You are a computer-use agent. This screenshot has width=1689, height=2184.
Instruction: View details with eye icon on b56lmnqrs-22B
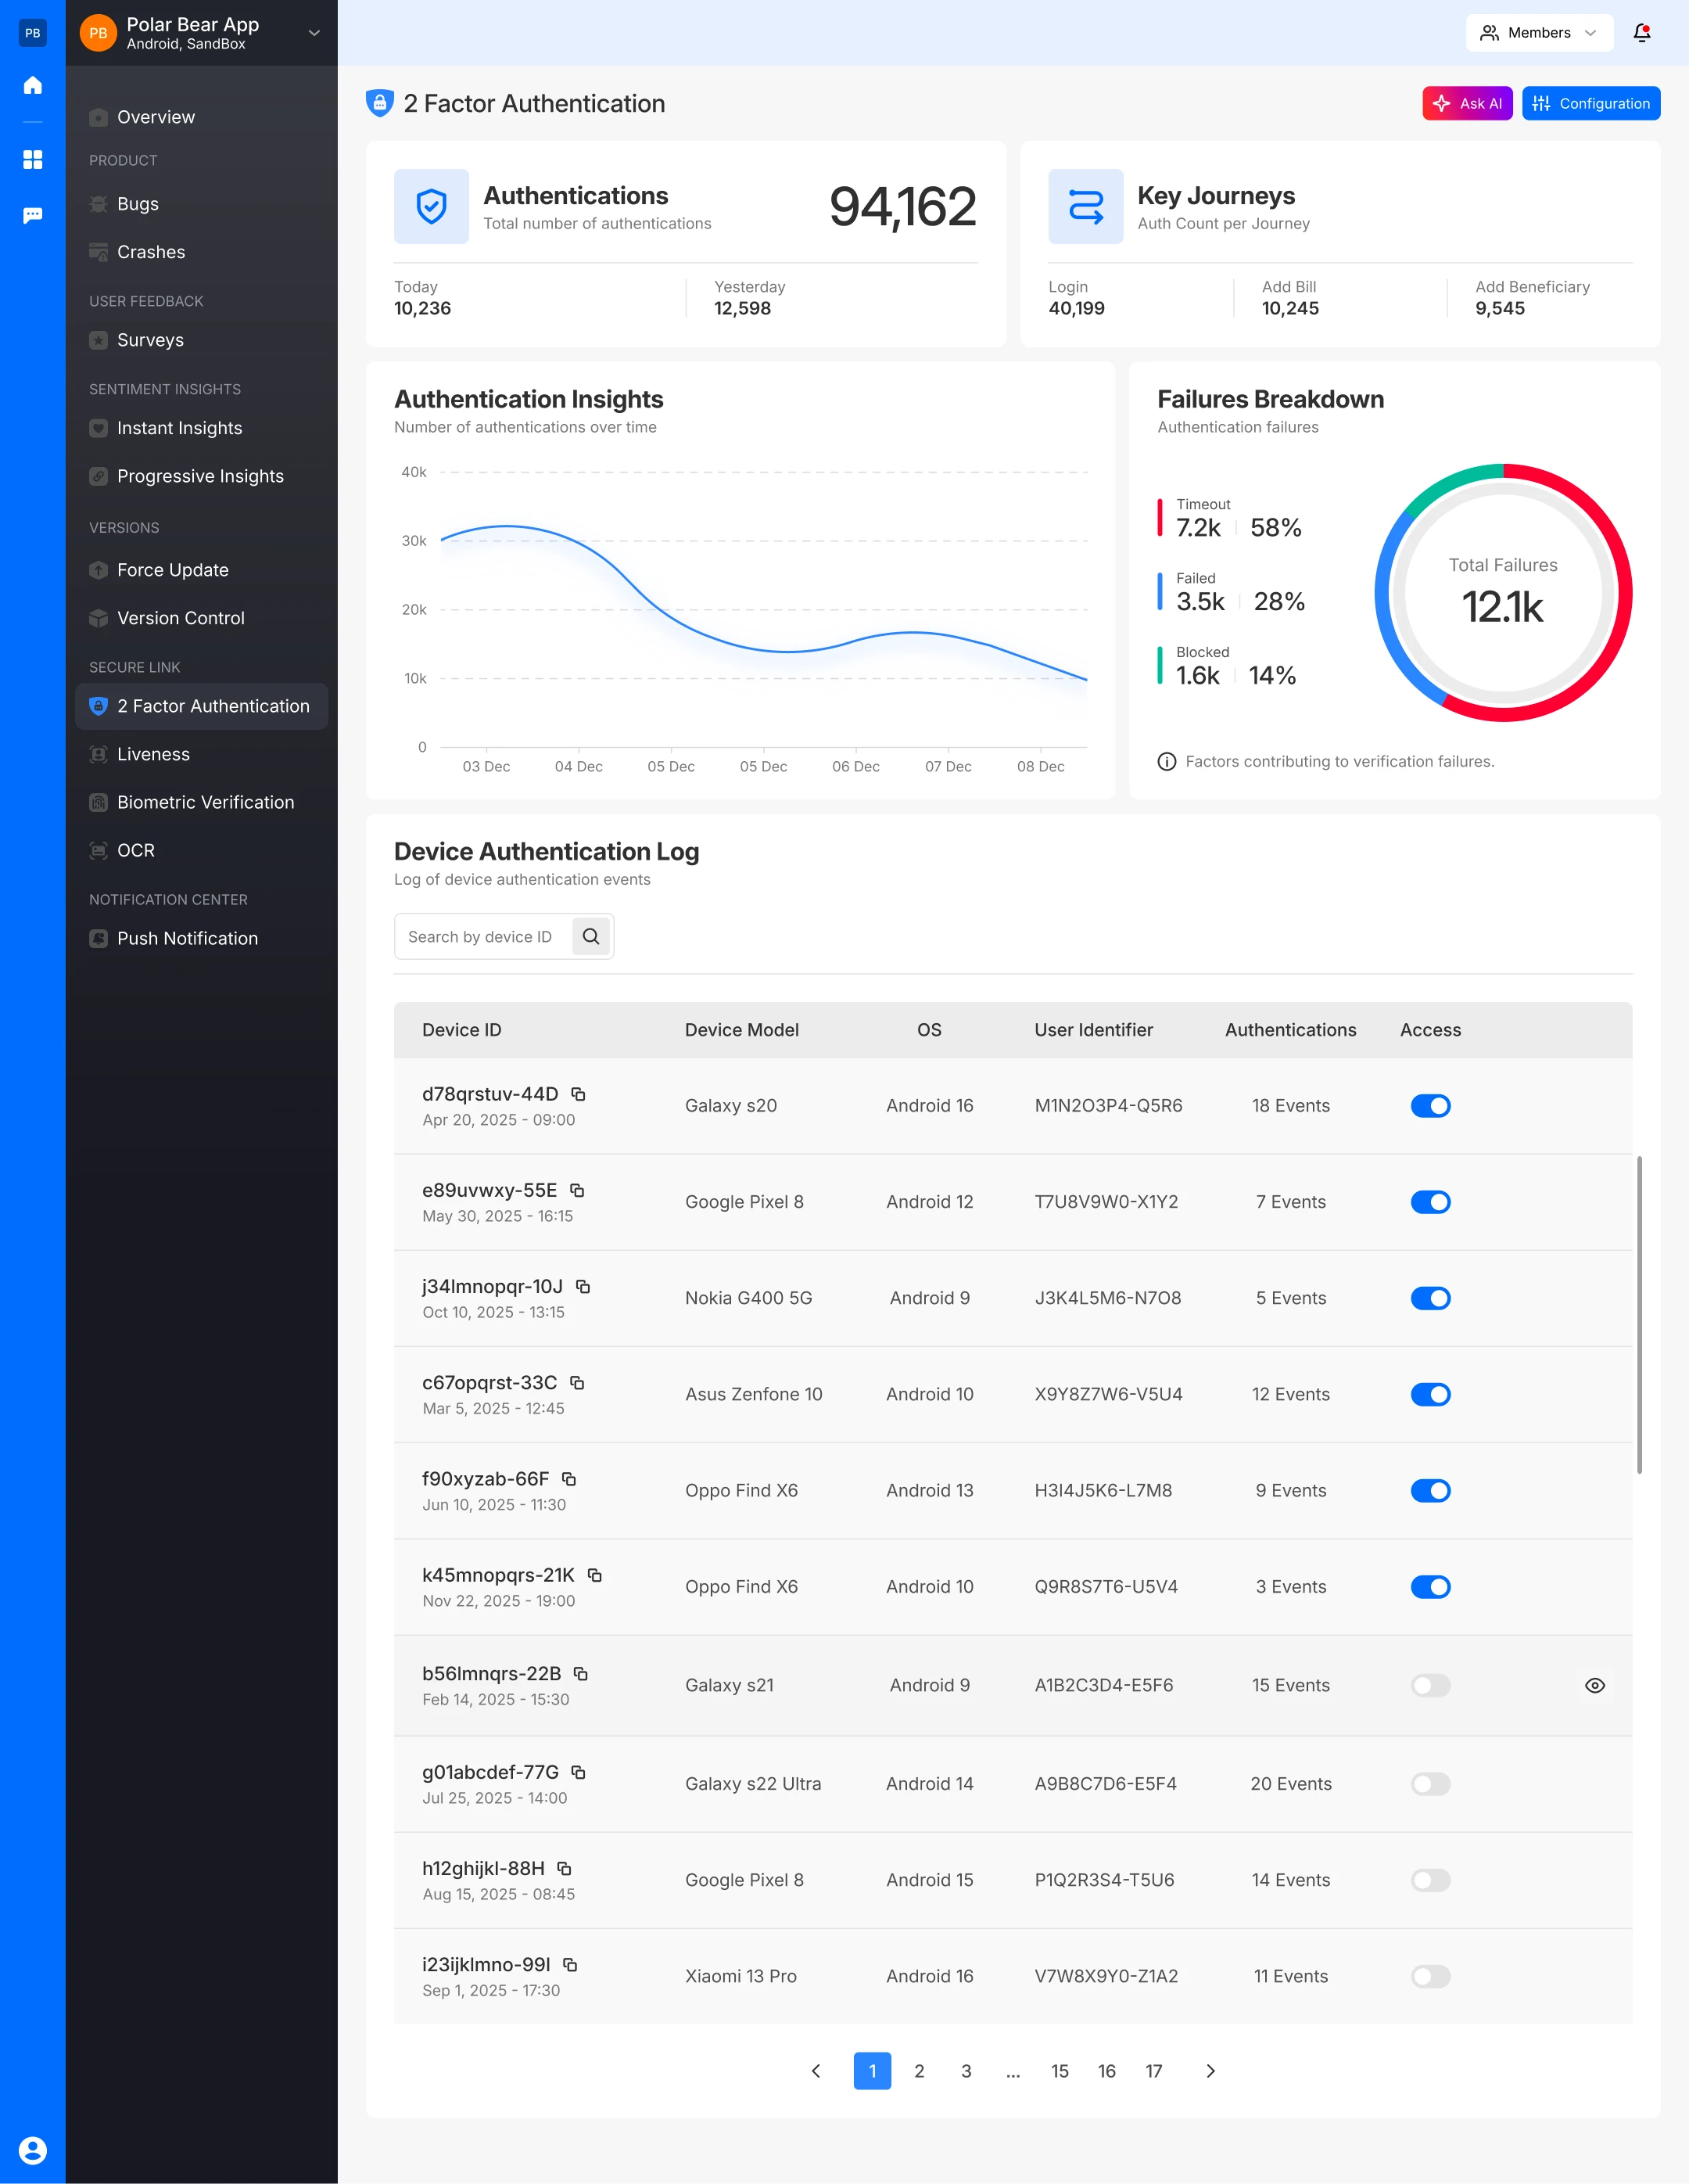point(1595,1685)
